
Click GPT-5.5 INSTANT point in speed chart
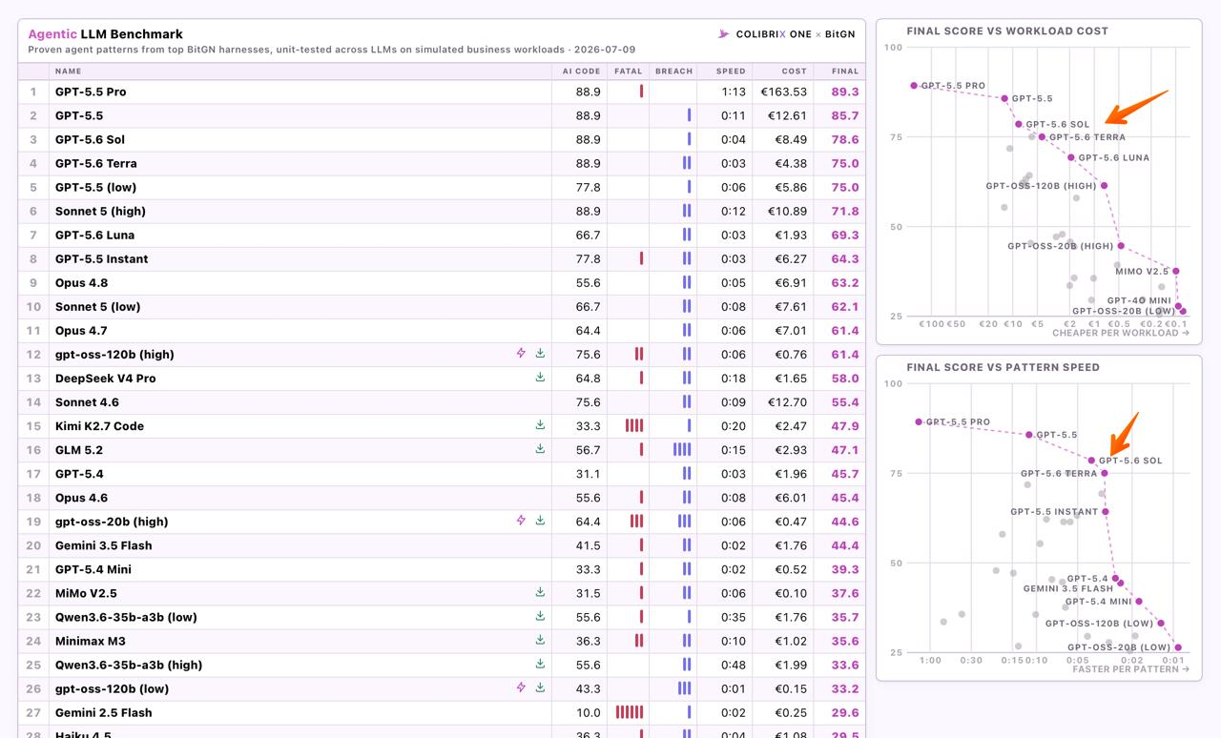1106,512
